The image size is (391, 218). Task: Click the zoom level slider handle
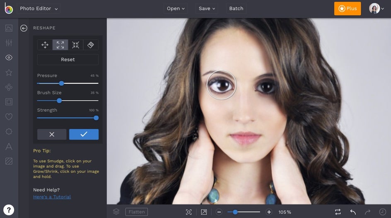[x=235, y=212]
